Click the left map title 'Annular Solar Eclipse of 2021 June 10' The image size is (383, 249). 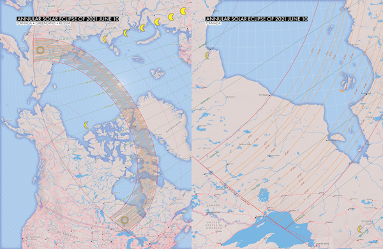(68, 19)
